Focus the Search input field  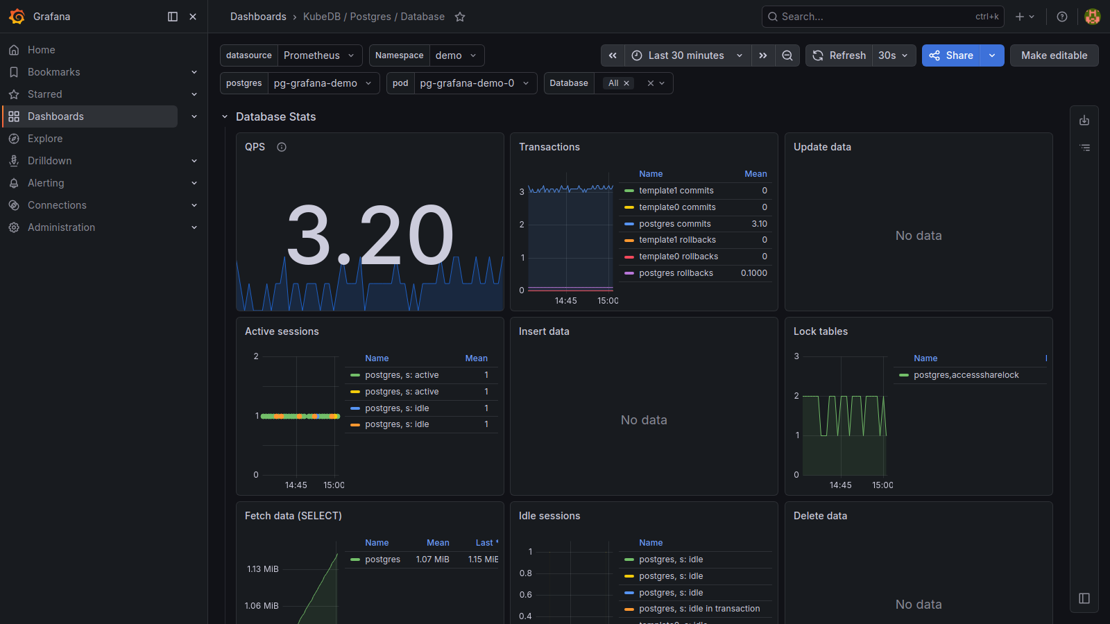[883, 17]
